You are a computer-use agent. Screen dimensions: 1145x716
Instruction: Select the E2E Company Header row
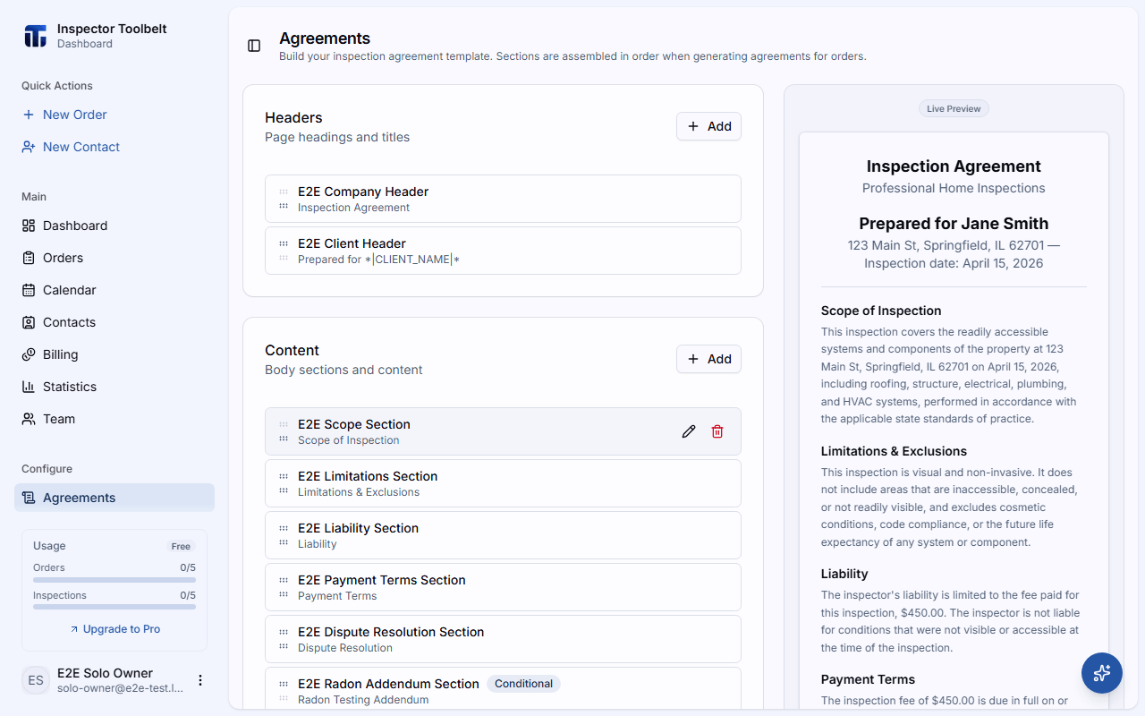pyautogui.click(x=503, y=199)
